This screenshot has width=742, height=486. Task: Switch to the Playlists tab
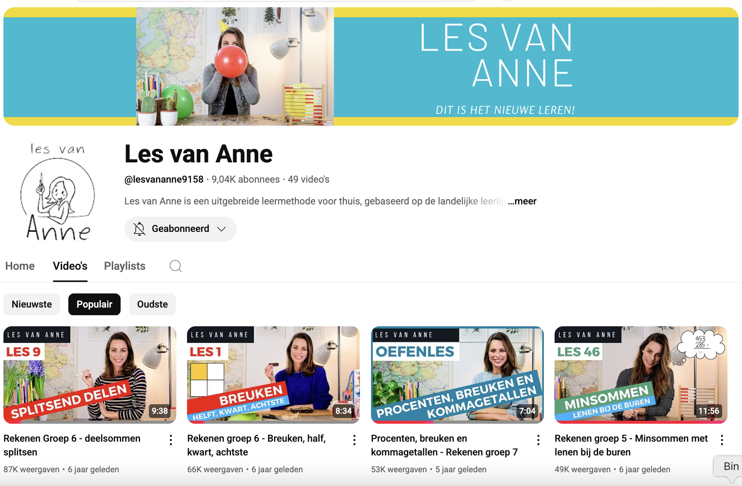124,266
